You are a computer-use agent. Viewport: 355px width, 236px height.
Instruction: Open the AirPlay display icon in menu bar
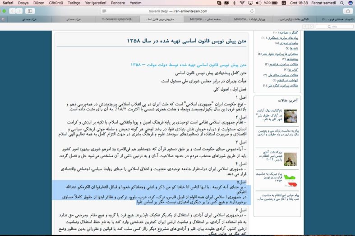point(250,3)
